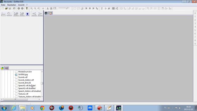Click the solid dark square toolbar icon
The image size is (197, 111).
pyautogui.click(x=113, y=8)
